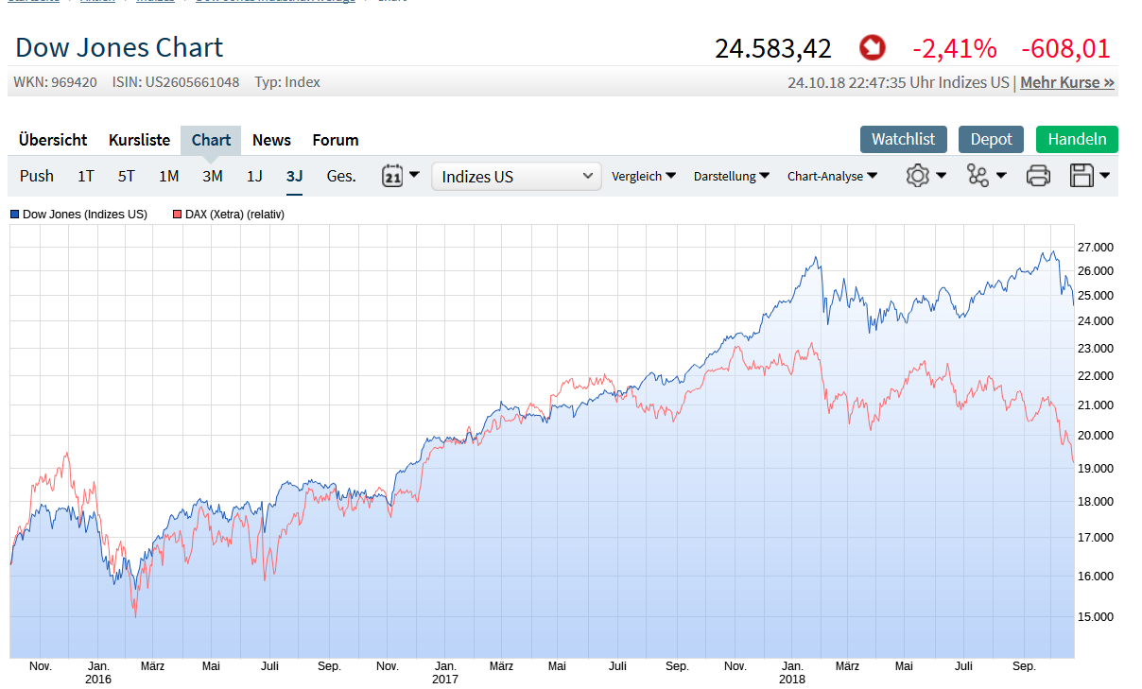Select the Ges. full-history timeframe
This screenshot has width=1142, height=689.
(x=341, y=176)
